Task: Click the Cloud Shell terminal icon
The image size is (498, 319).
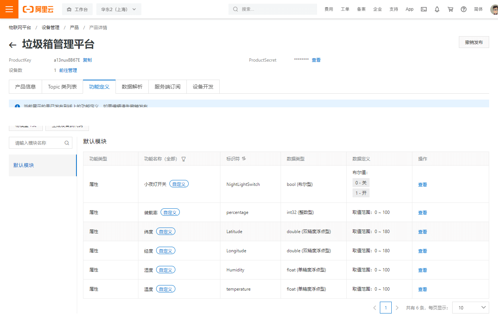Action: click(424, 9)
